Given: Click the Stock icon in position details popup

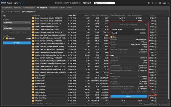Looking at the screenshot, I should pyautogui.click(x=112, y=37).
